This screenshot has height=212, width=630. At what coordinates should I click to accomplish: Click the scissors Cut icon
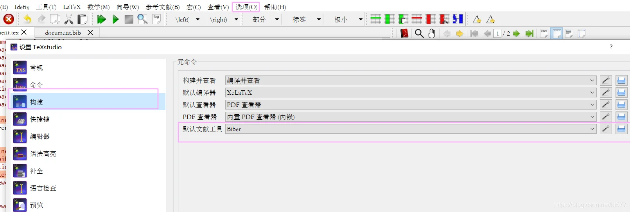[x=69, y=19]
